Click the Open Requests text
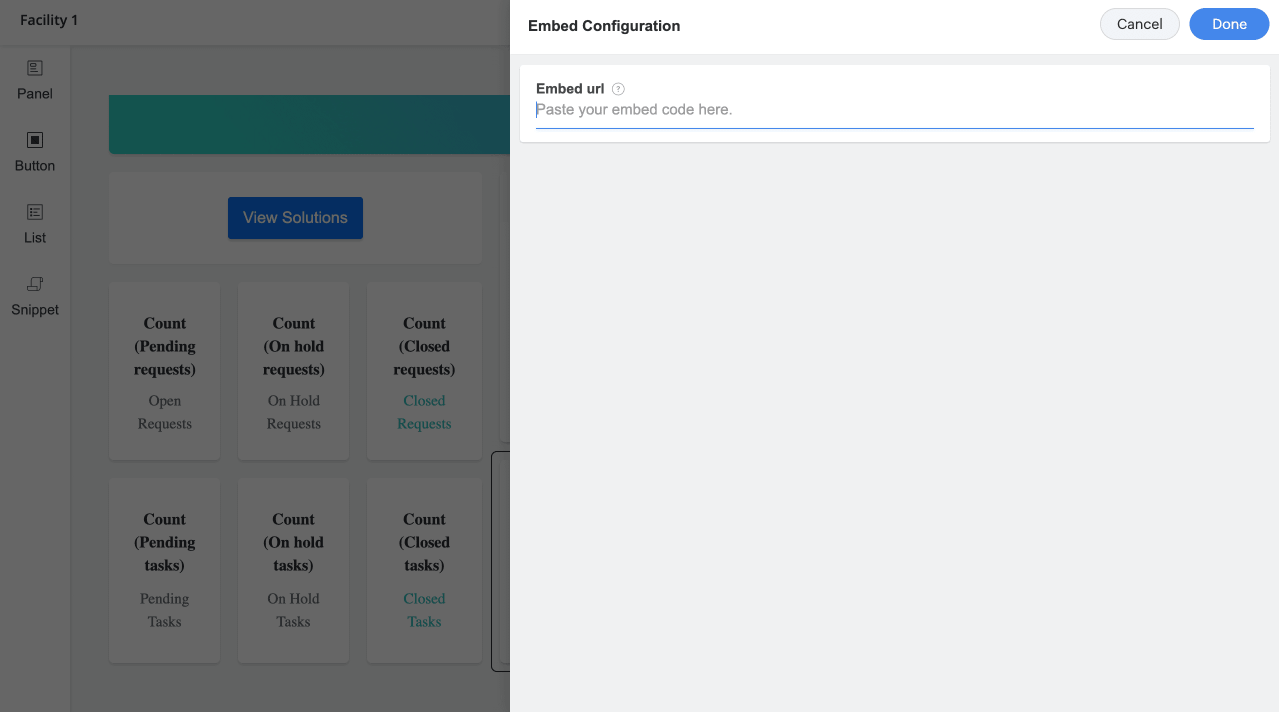Screen dimensions: 1279x712 pos(164,412)
